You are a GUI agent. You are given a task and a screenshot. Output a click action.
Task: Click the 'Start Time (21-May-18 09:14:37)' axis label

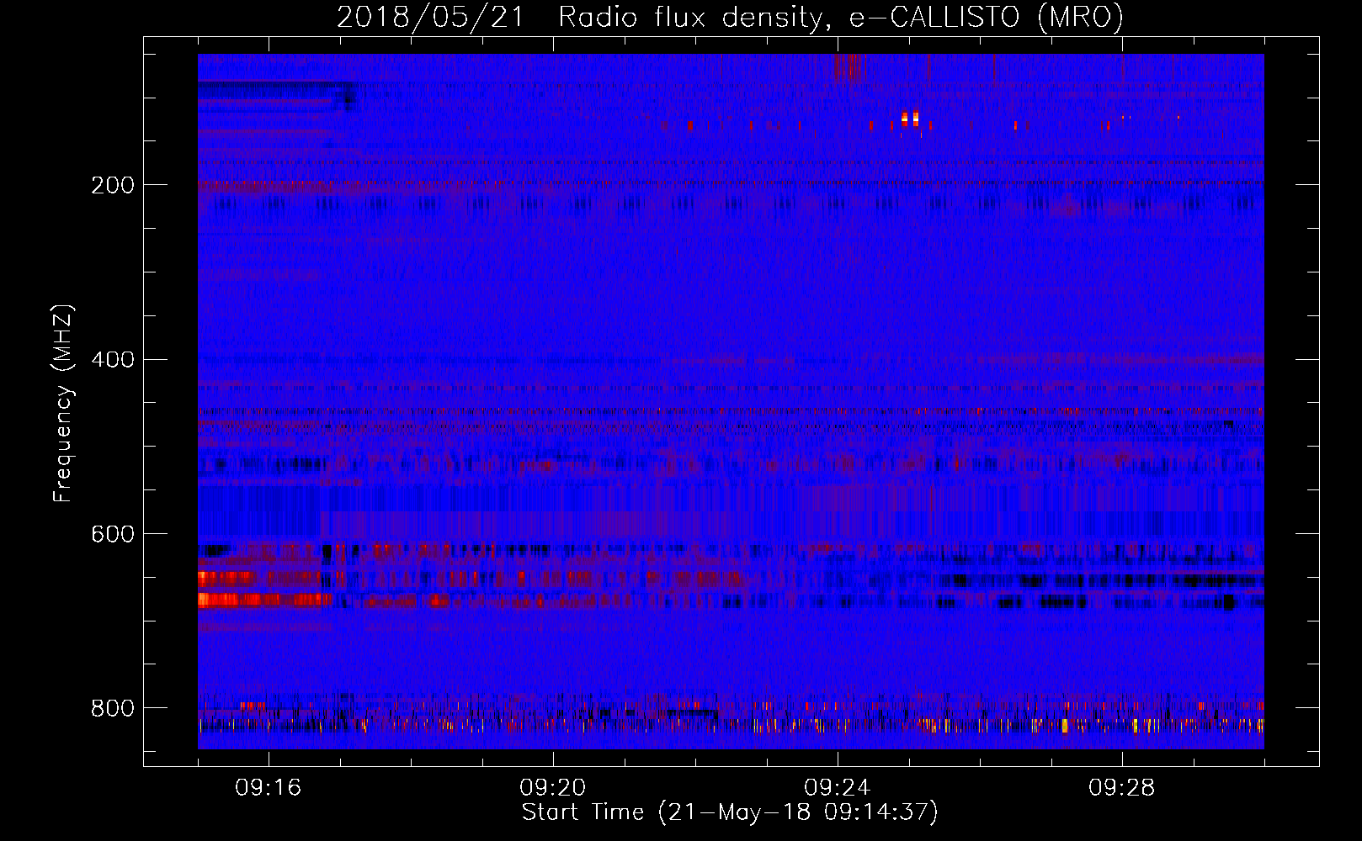pos(730,812)
